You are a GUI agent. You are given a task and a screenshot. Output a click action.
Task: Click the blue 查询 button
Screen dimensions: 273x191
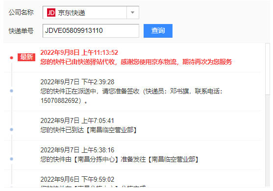(x=158, y=31)
